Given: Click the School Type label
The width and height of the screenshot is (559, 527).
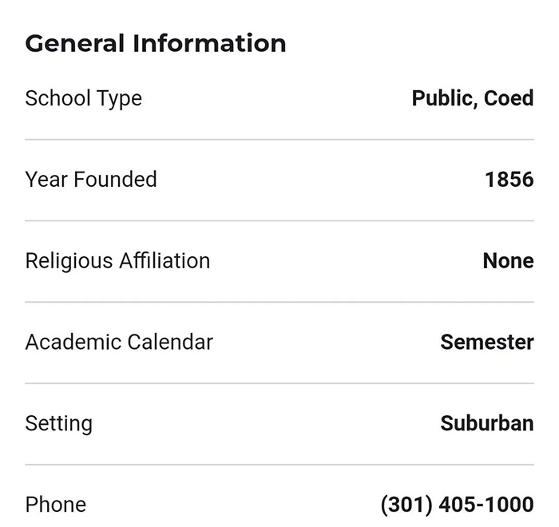Looking at the screenshot, I should coord(84,98).
